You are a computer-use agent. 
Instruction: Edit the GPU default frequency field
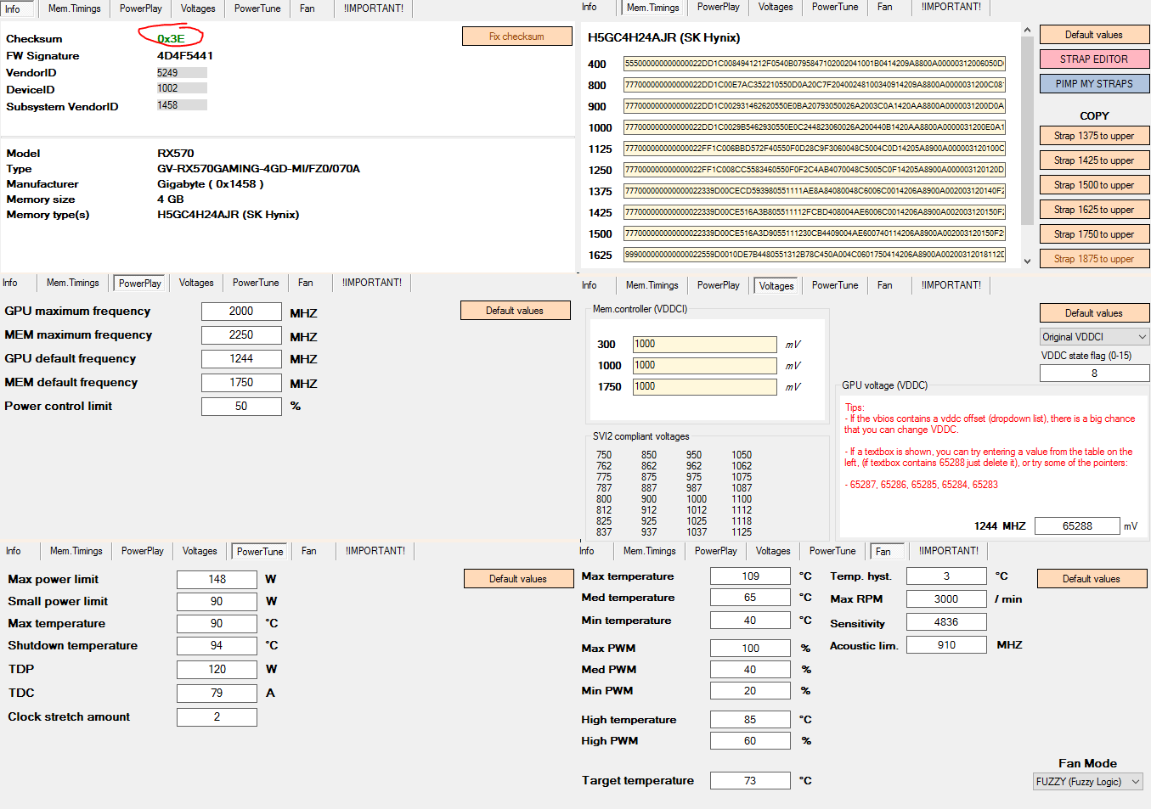241,359
